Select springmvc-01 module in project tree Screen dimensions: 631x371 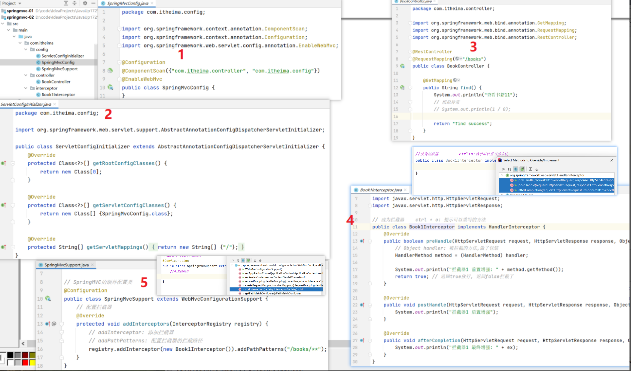click(20, 11)
